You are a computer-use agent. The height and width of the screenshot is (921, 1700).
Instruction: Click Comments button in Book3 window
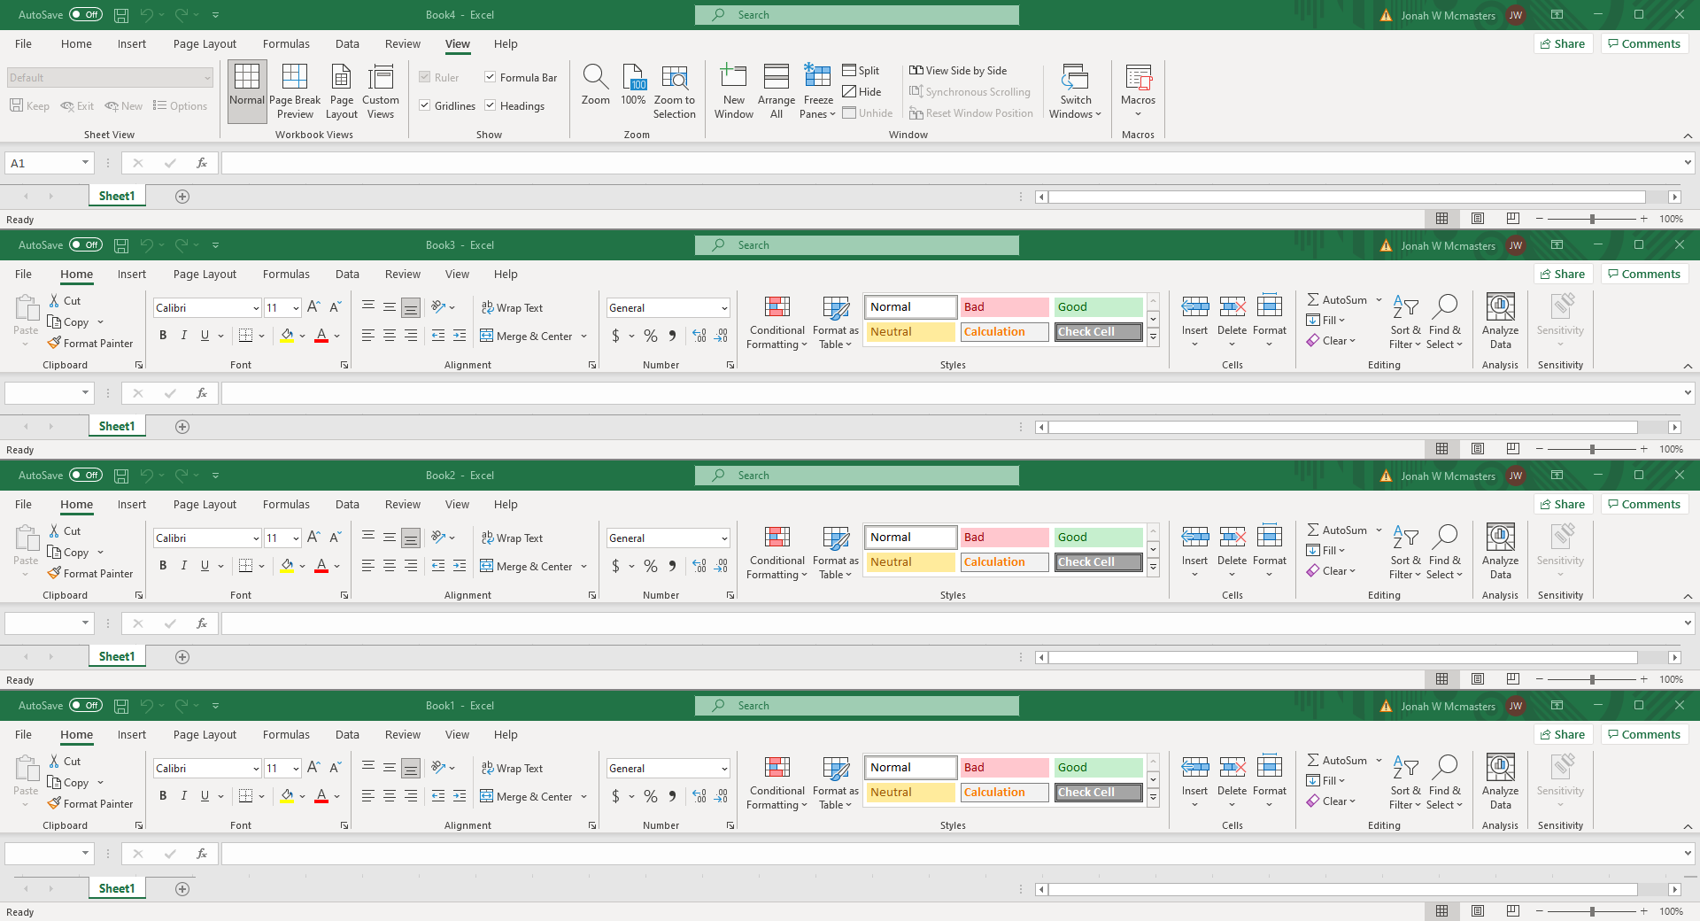(1644, 275)
